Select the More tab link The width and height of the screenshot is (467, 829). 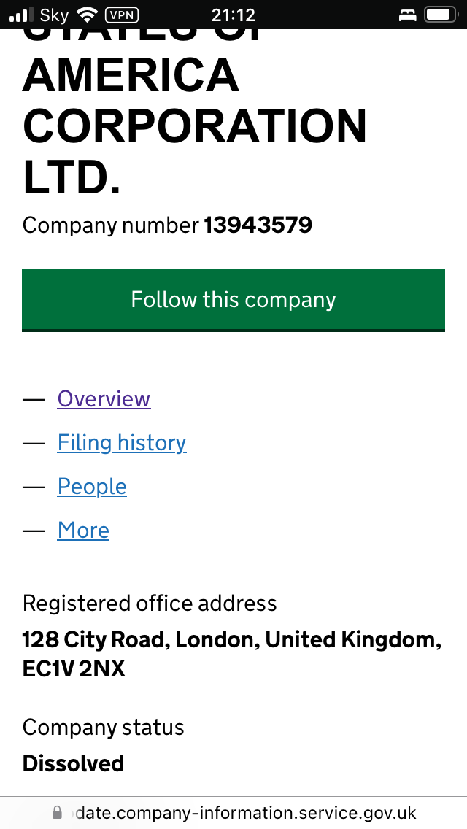[83, 531]
